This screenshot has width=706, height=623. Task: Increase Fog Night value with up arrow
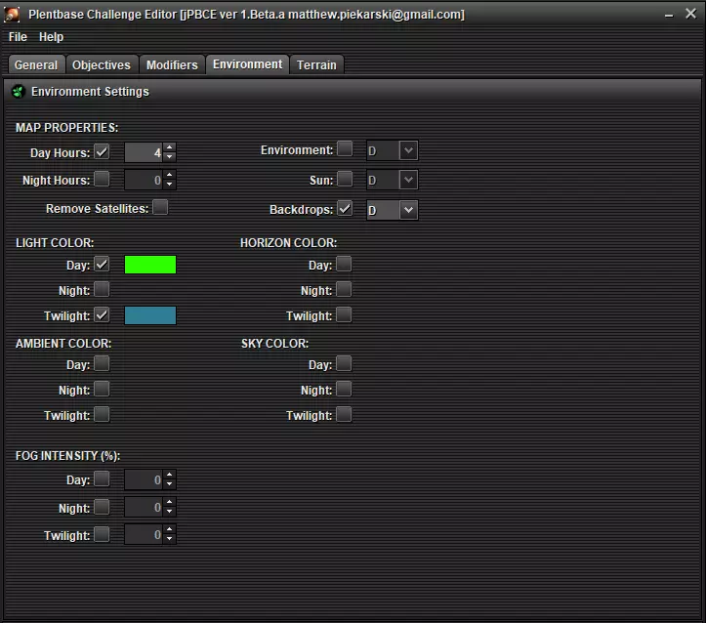(169, 502)
